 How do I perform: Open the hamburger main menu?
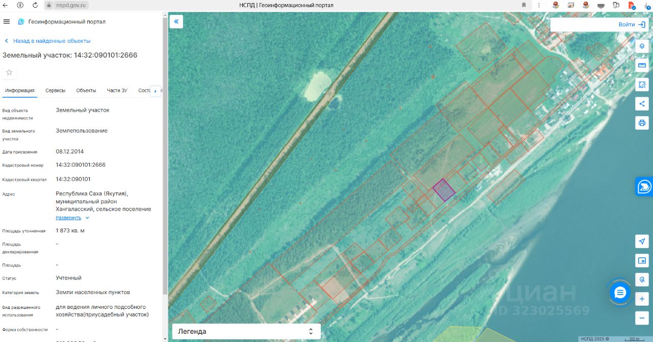(7, 21)
